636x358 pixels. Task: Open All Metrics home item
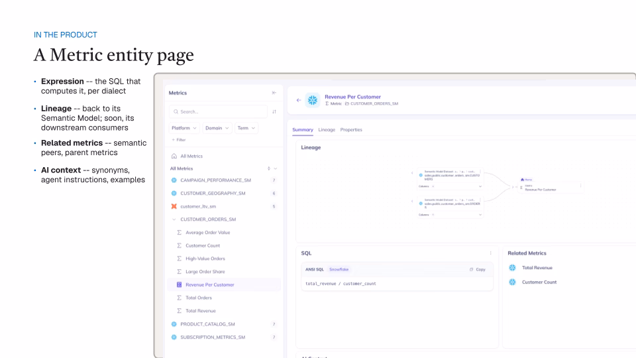(191, 156)
